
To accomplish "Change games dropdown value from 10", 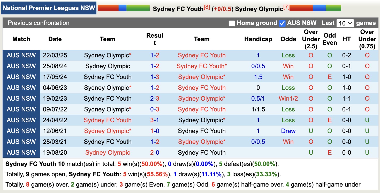I will pos(345,23).
